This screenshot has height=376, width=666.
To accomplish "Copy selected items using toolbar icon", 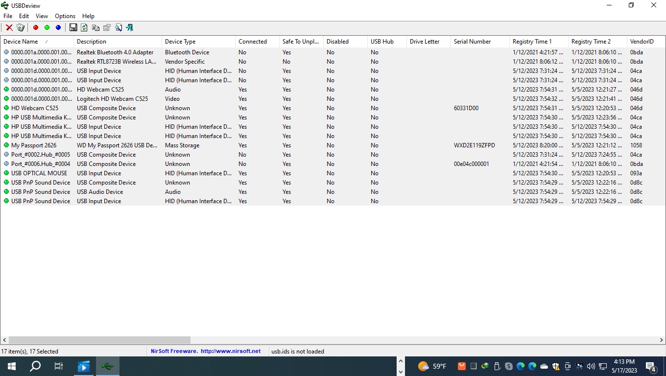I will (x=95, y=28).
